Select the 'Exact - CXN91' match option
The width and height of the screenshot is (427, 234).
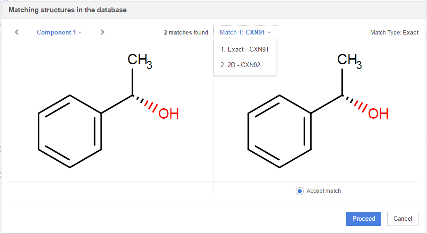(245, 49)
